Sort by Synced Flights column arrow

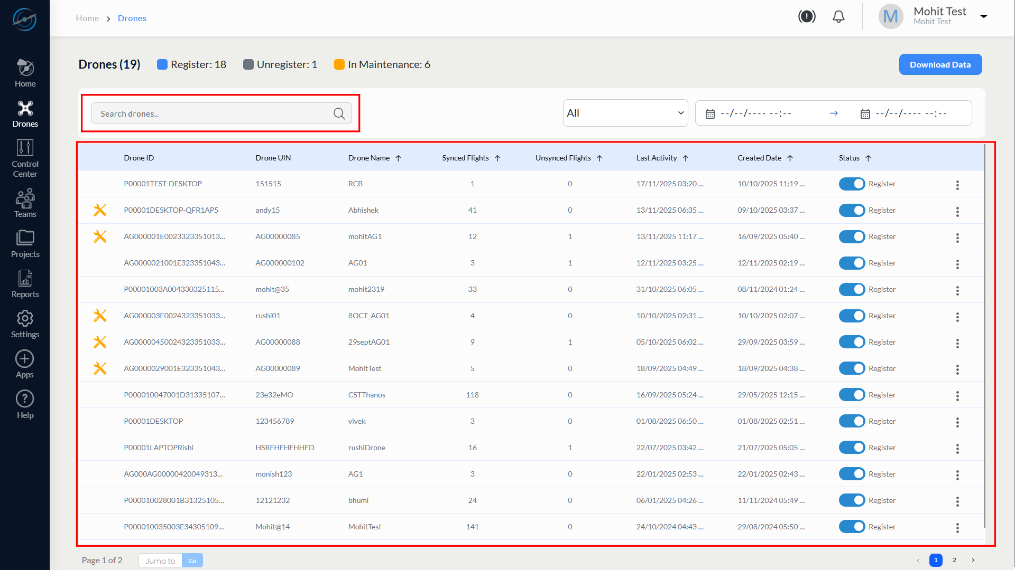(x=497, y=158)
